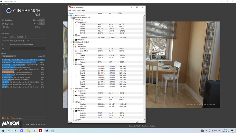
Task: Click the Apacer AS340 120GB drive icon
Action: coord(73,89)
